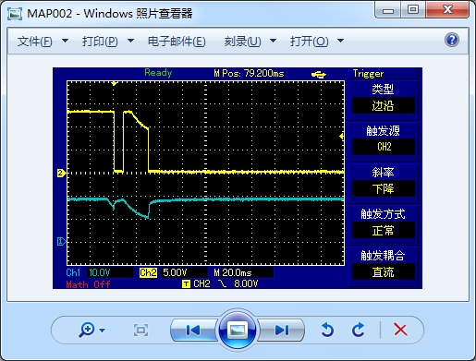This screenshot has width=476, height=361.
Task: Click the USB connection icon
Action: 318,74
